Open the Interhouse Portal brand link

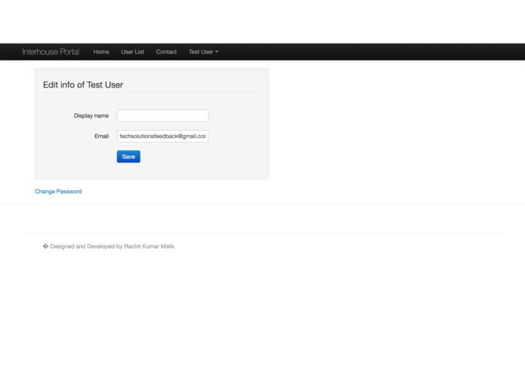coord(51,52)
